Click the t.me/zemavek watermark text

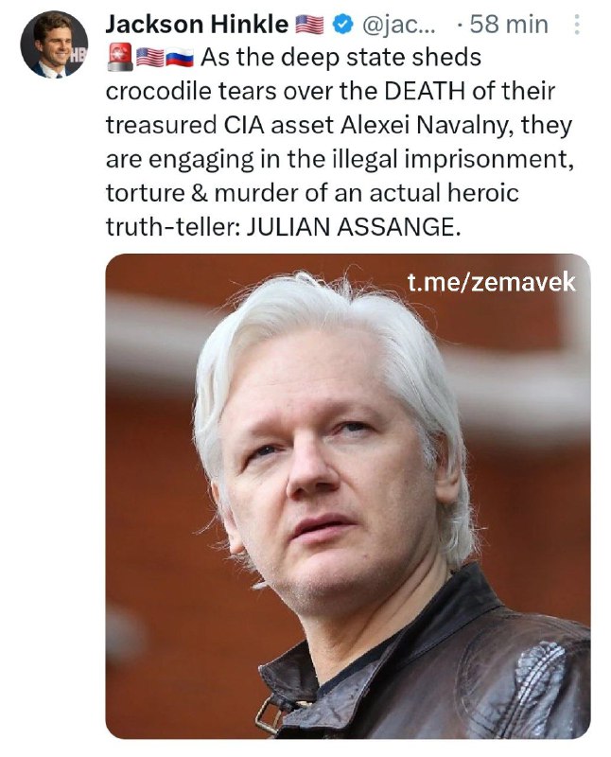[x=491, y=282]
